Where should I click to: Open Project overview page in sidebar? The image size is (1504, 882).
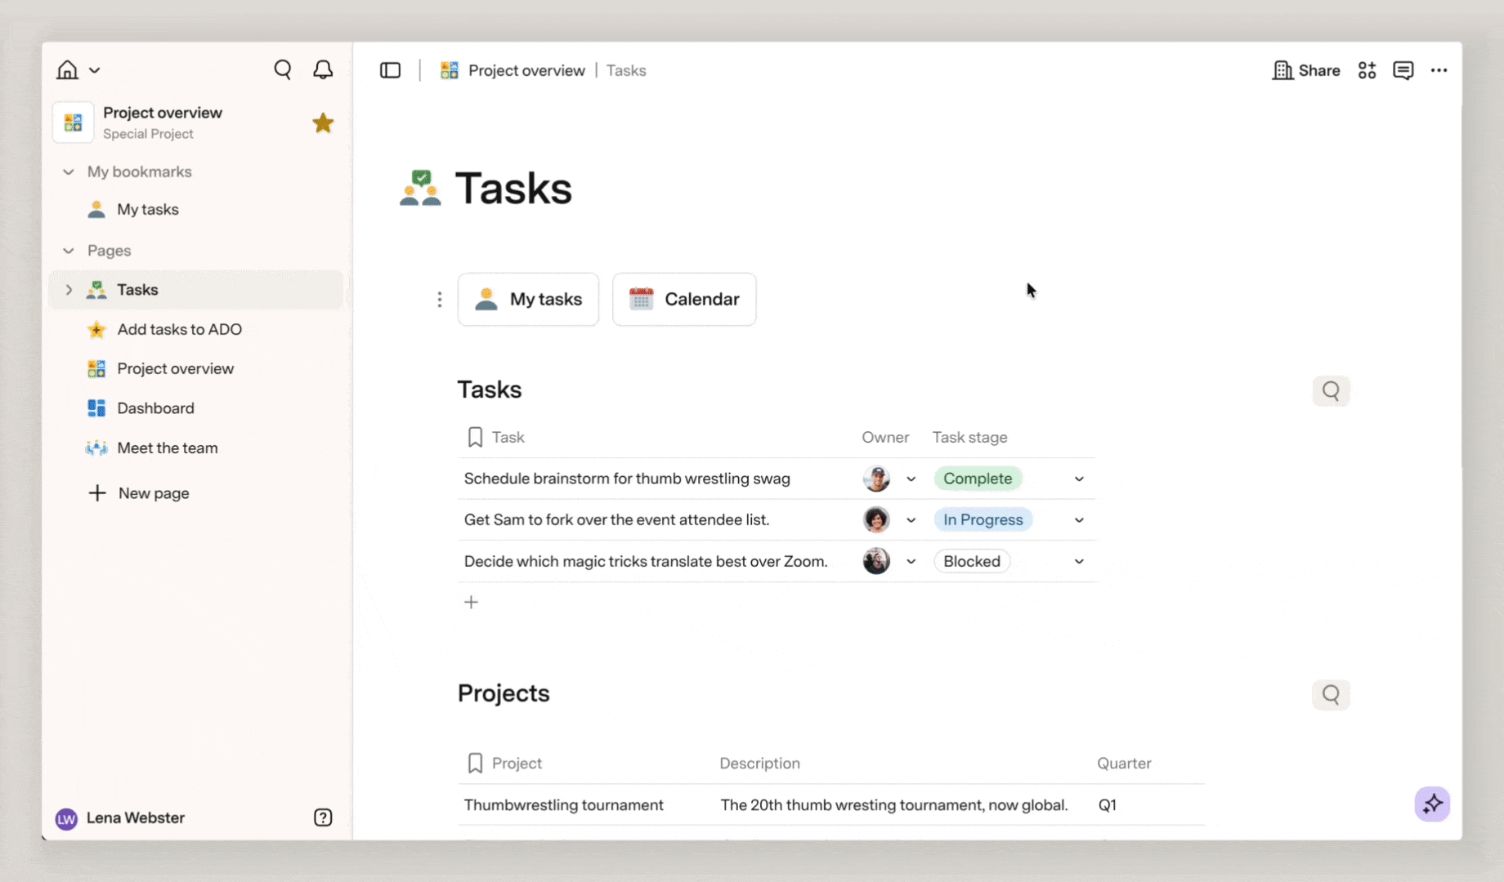pos(196,369)
